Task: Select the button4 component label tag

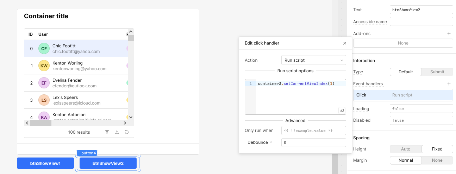Action: [x=87, y=153]
